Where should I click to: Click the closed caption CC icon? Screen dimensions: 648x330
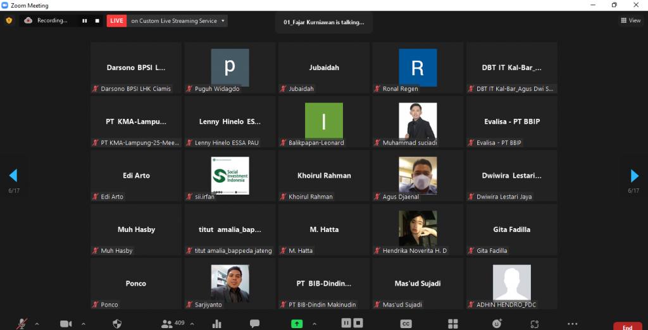coord(406,324)
